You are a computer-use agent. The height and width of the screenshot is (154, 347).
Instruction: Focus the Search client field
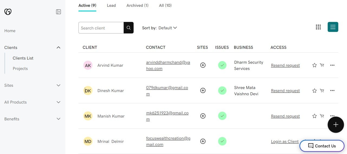click(x=101, y=28)
